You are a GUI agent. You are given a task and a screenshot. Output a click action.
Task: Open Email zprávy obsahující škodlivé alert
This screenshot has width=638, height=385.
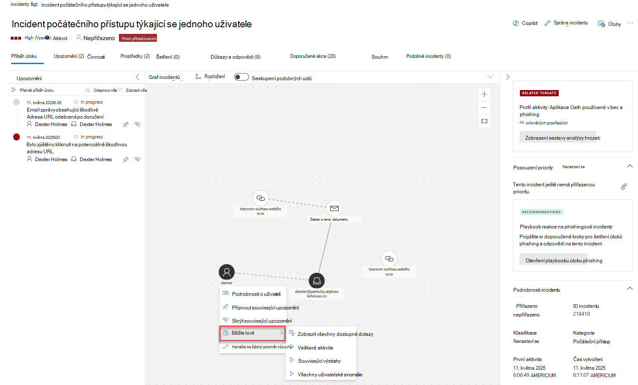click(65, 113)
